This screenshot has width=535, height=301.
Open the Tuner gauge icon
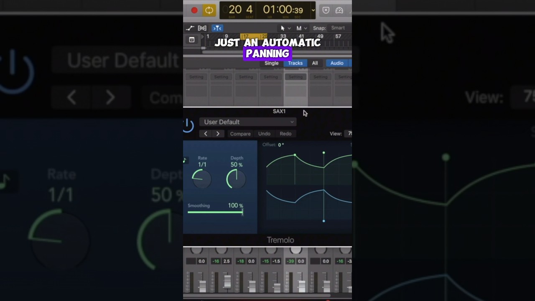(339, 10)
